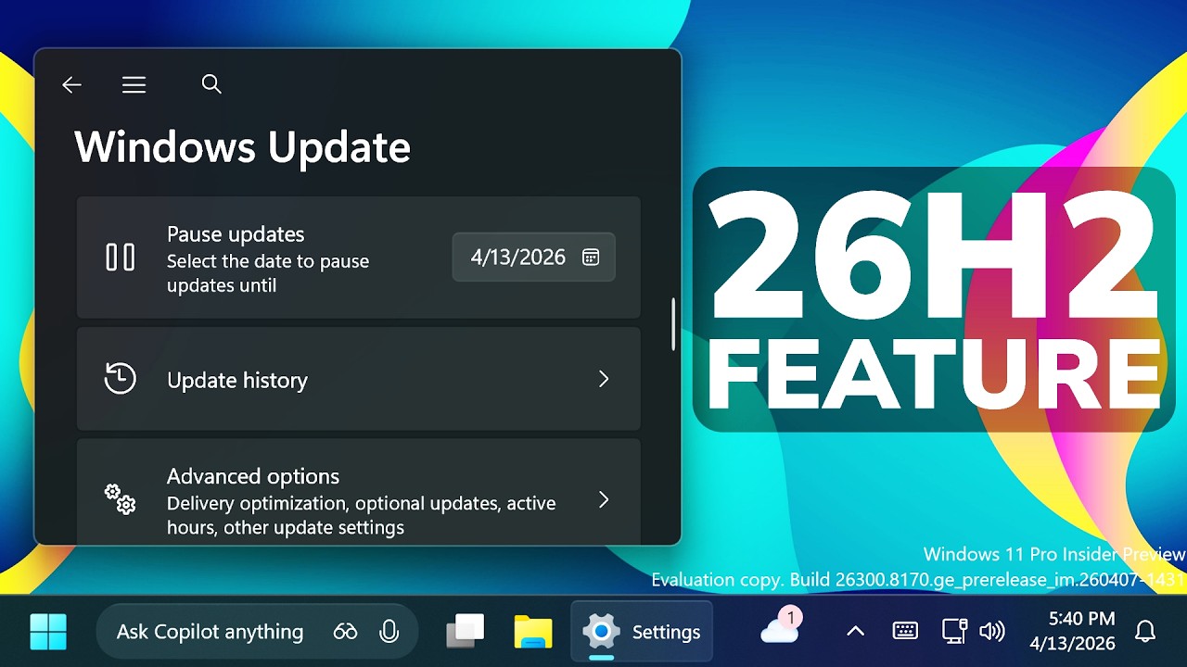Click the search magnifier icon in Settings
Viewport: 1187px width, 667px height.
tap(211, 84)
